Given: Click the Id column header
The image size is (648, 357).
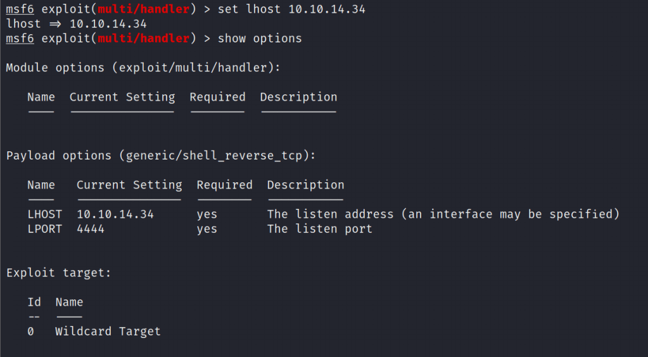Looking at the screenshot, I should pyautogui.click(x=34, y=302).
